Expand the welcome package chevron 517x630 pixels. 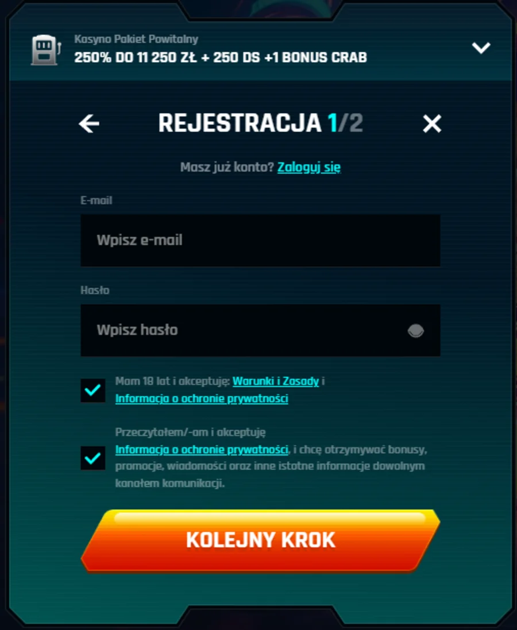point(481,48)
